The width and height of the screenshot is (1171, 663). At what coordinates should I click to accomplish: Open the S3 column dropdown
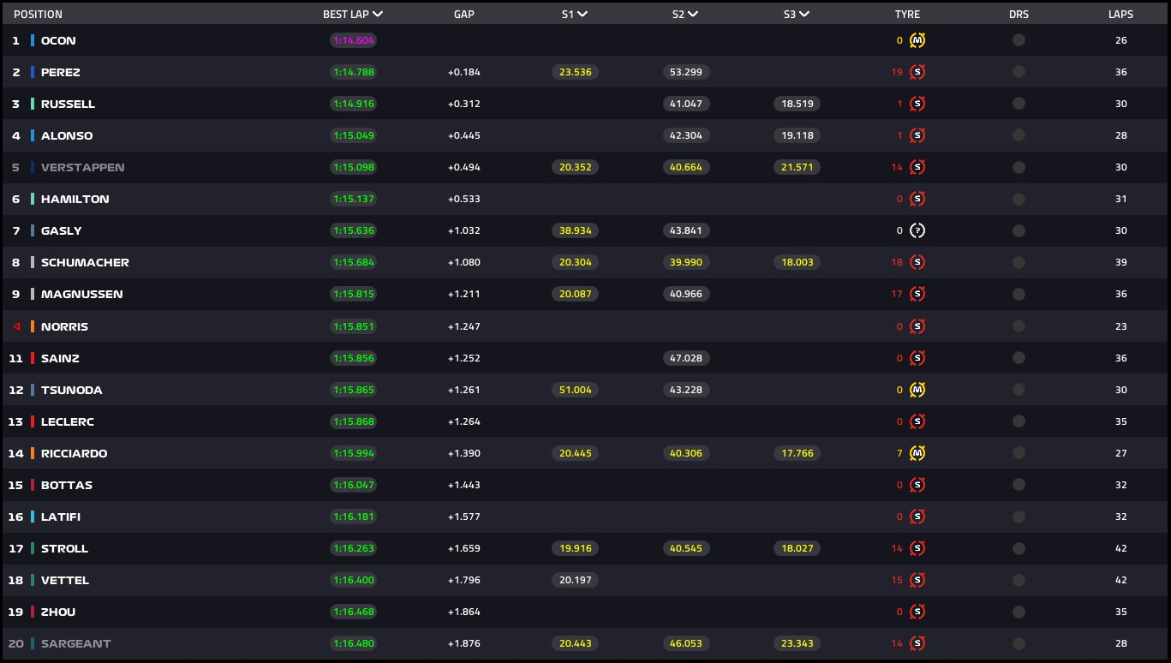(x=804, y=15)
